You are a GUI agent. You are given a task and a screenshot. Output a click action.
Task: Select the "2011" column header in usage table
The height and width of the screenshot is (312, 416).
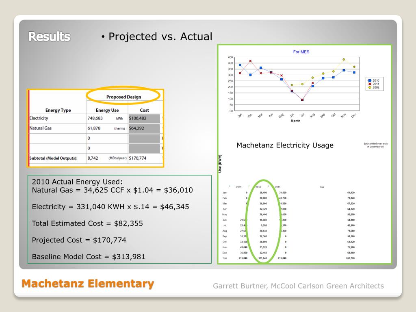coord(277,187)
